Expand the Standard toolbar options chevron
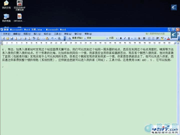The width and height of the screenshot is (180, 135). pos(65,38)
